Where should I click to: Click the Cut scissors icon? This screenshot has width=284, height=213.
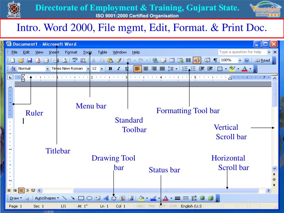coord(93,60)
